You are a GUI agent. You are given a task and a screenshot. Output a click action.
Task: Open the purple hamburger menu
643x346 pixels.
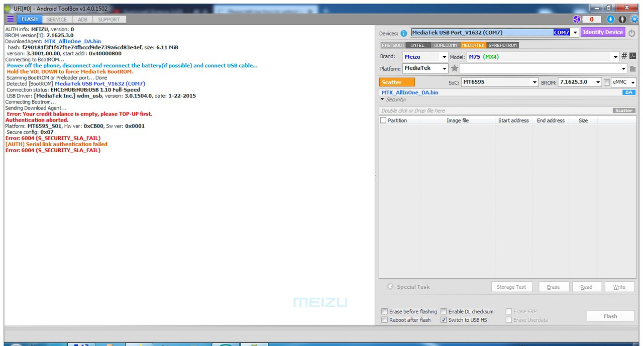click(x=10, y=19)
